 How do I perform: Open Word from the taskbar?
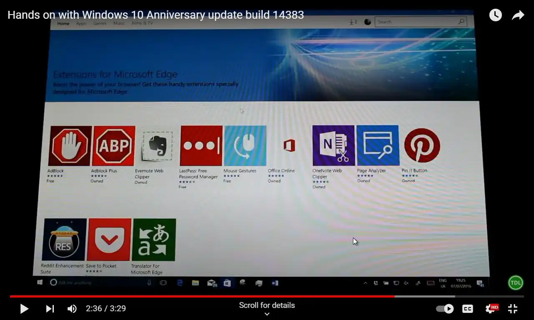pyautogui.click(x=275, y=283)
